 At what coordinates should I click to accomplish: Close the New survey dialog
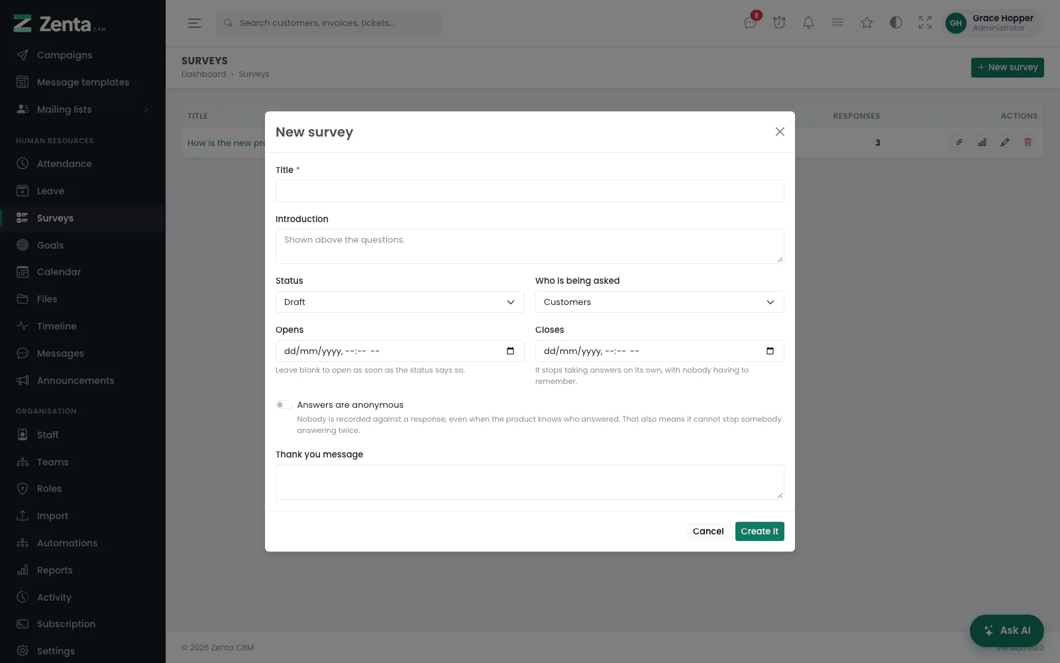coord(780,132)
